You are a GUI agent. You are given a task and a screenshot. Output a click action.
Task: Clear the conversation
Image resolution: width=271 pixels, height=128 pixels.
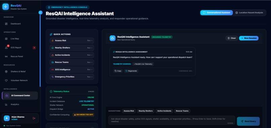point(232,38)
